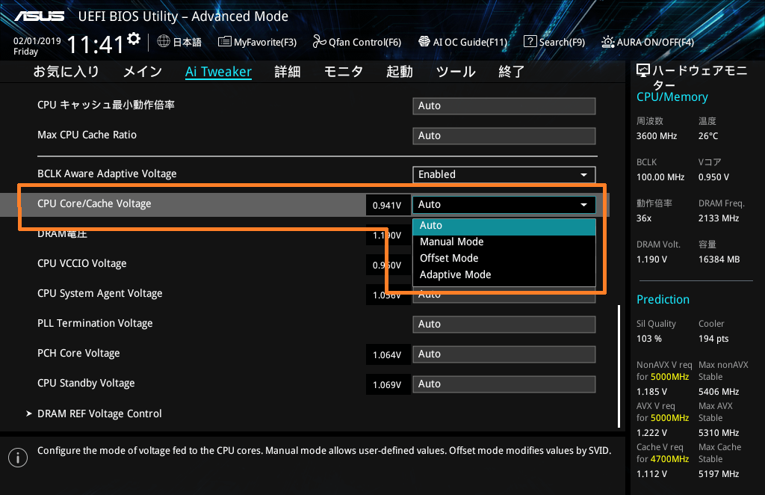Viewport: 765px width, 495px height.
Task: Select the Ai Tweaker tab
Action: click(219, 72)
